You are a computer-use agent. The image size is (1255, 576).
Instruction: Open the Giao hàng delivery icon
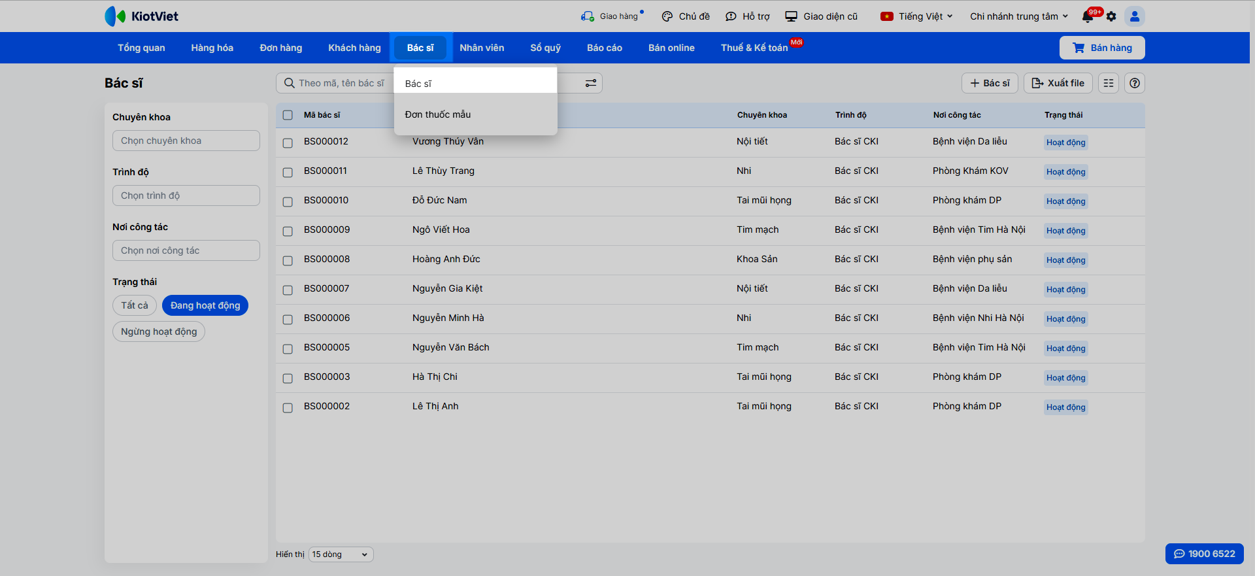(587, 16)
